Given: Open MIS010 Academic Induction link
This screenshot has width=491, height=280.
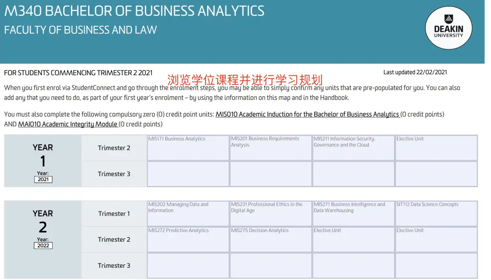Looking at the screenshot, I should point(307,115).
